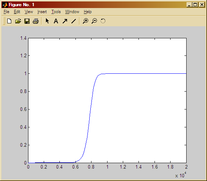Click the Figure No. 1 title text
The image size is (207, 181).
tap(22, 5)
